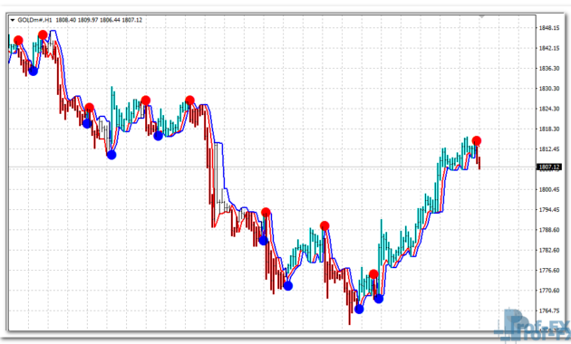This screenshot has width=571, height=344.
Task: Select the red signal dot near 1776.60 level
Action: (x=373, y=273)
